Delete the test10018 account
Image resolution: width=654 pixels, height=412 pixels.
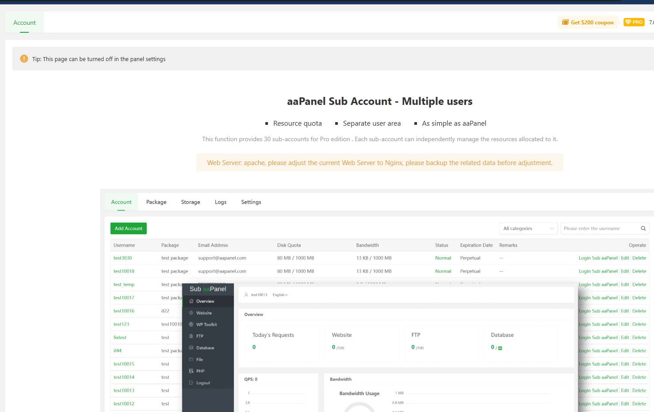point(639,271)
